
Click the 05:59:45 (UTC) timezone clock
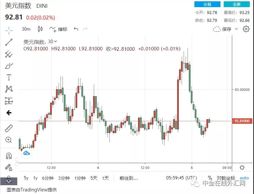[181, 178]
